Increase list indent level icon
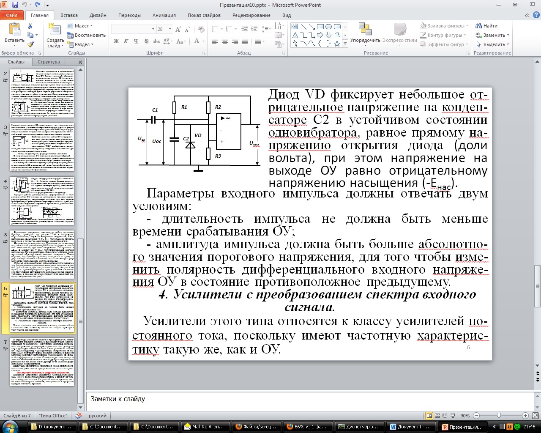Image resolution: width=541 pixels, height=433 pixels. point(254,29)
